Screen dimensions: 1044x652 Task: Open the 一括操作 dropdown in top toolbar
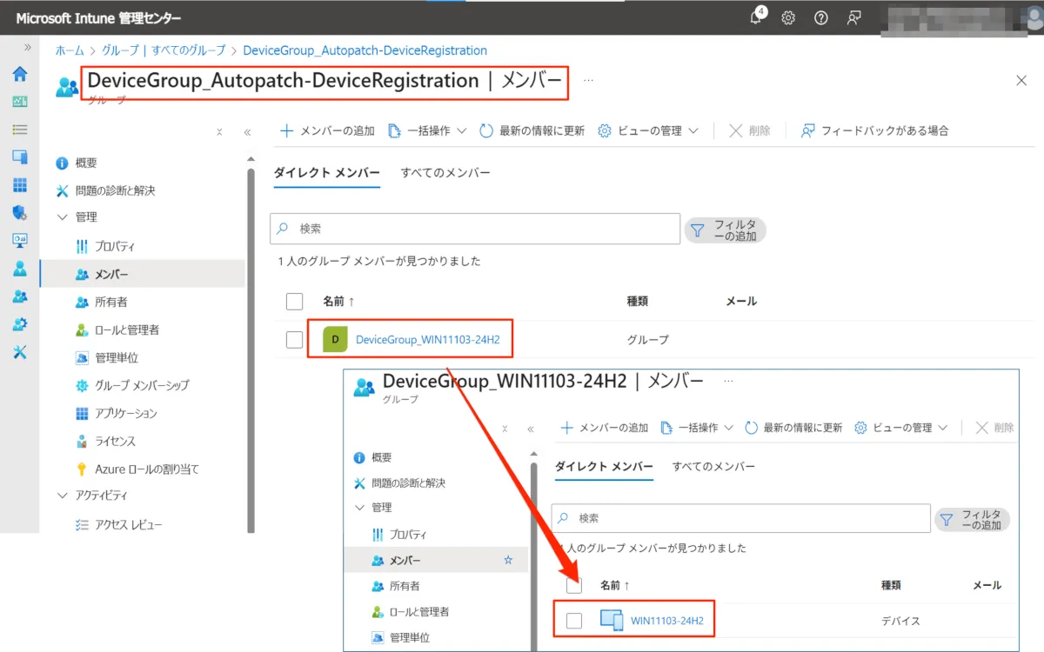(427, 130)
